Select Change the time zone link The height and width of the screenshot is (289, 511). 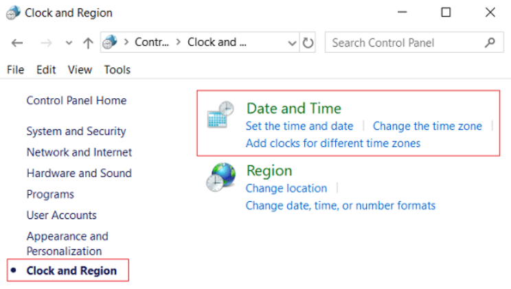pyautogui.click(x=427, y=126)
